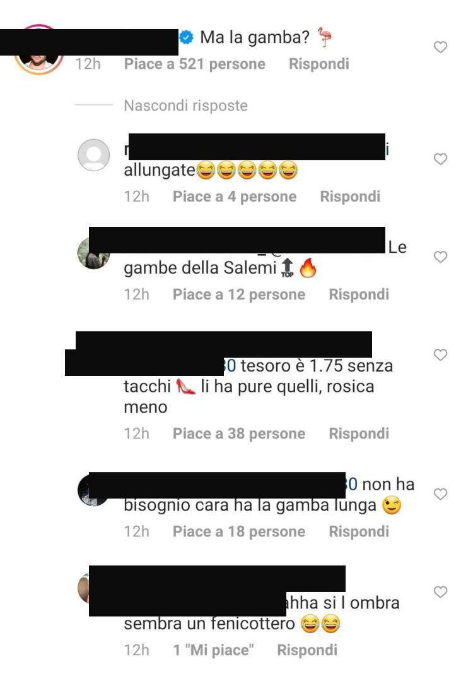The height and width of the screenshot is (683, 473).
Task: View 'Piace a 18 persone' likers
Action: pyautogui.click(x=238, y=531)
